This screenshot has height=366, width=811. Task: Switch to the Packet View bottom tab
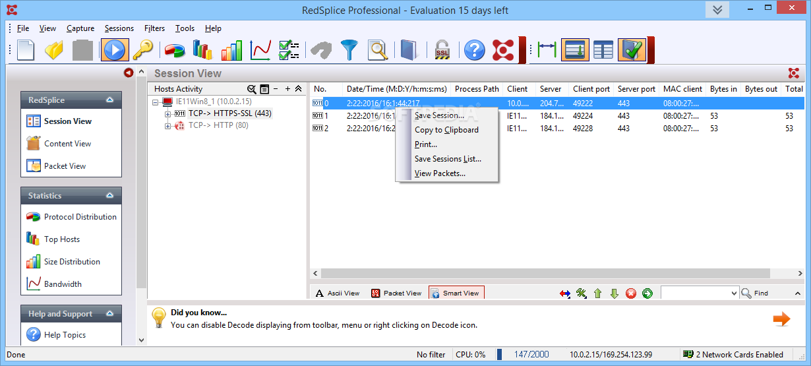pyautogui.click(x=396, y=293)
